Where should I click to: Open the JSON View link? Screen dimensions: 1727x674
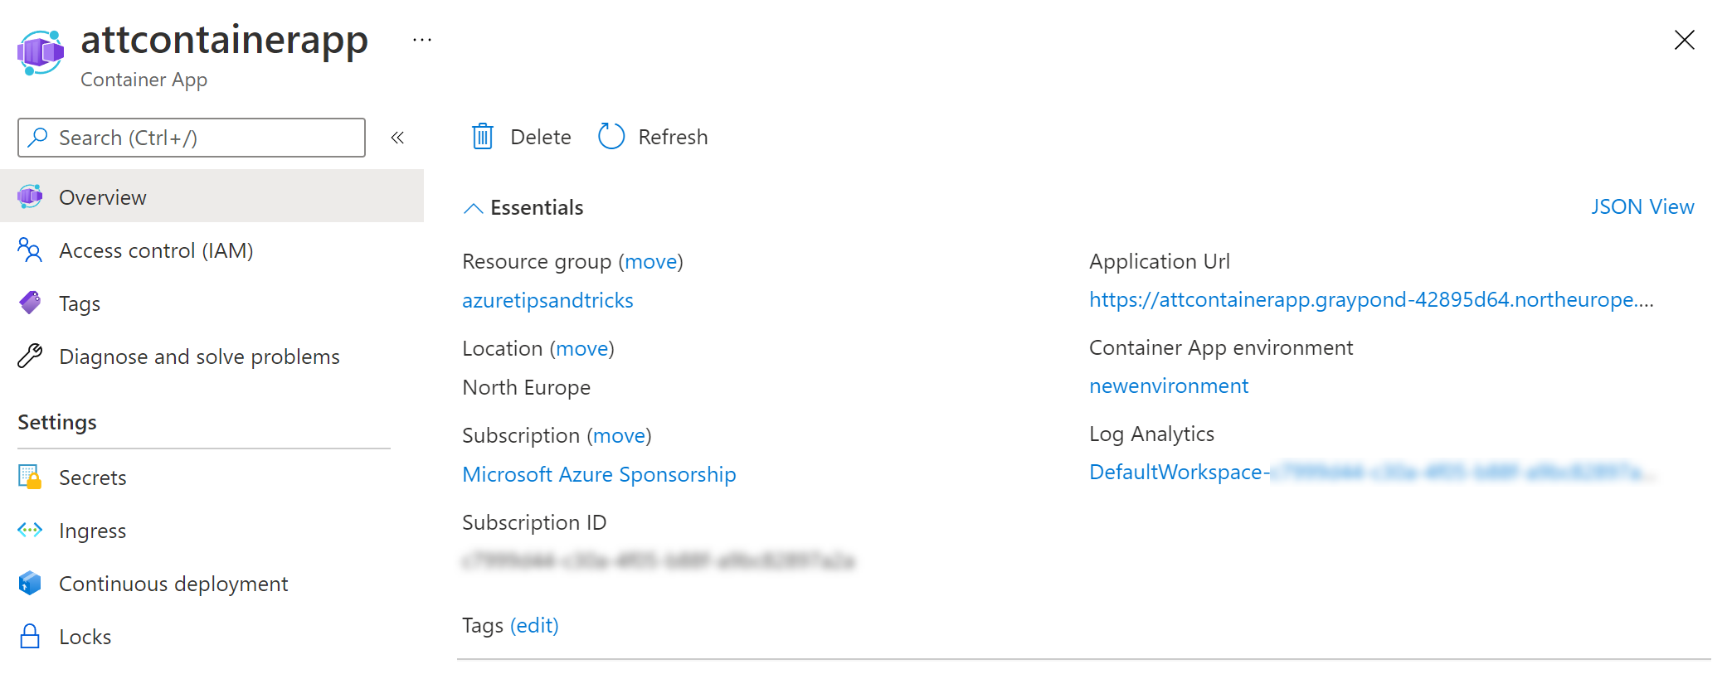point(1642,206)
